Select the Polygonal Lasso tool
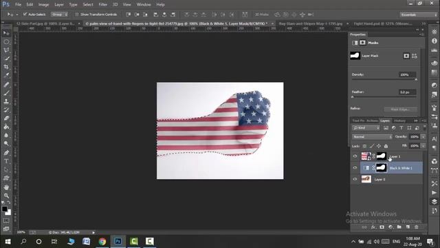The width and height of the screenshot is (440, 248). 6,50
